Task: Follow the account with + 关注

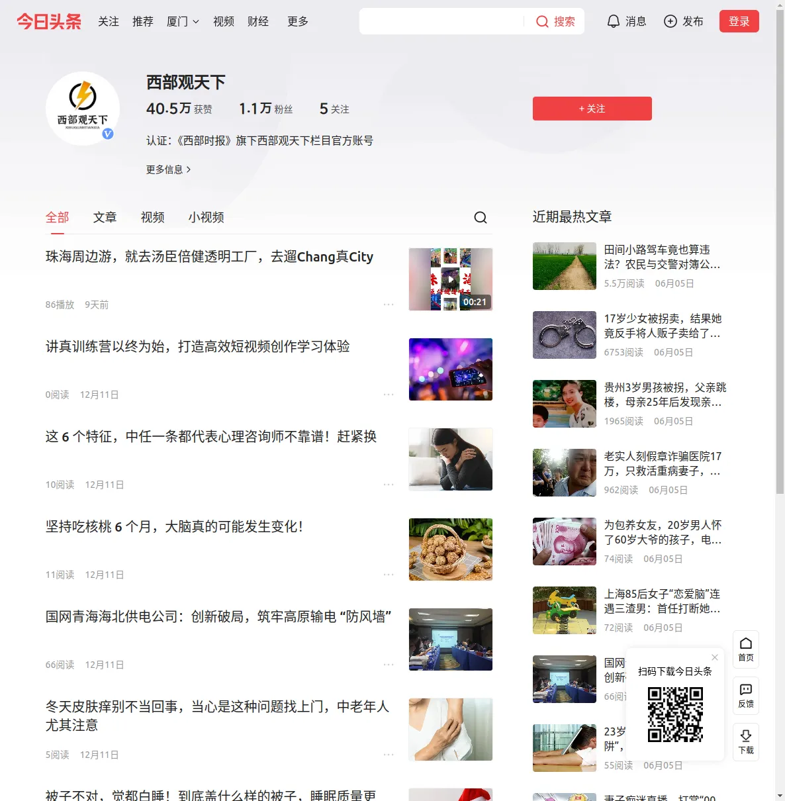Action: [x=592, y=109]
